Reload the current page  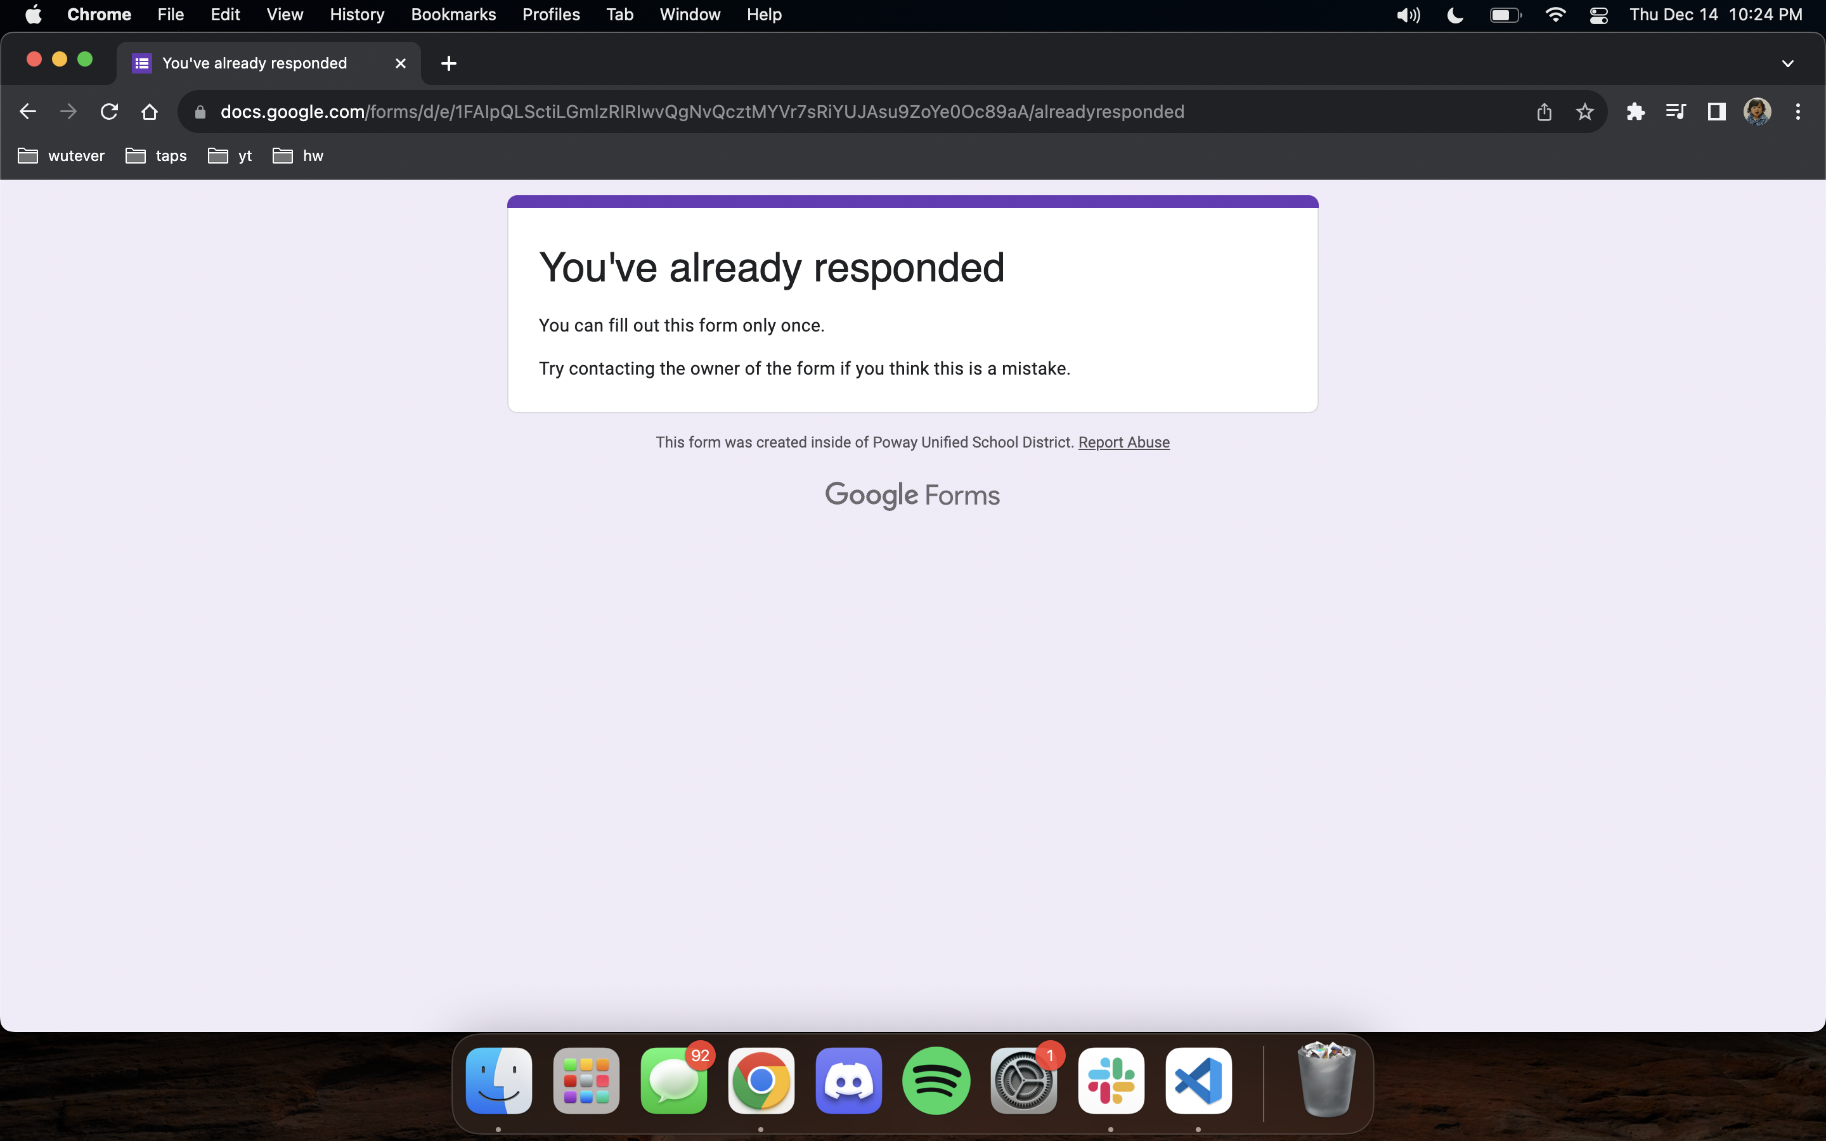pos(110,112)
